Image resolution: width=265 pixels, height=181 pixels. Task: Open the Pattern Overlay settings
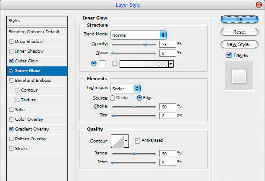[30, 139]
